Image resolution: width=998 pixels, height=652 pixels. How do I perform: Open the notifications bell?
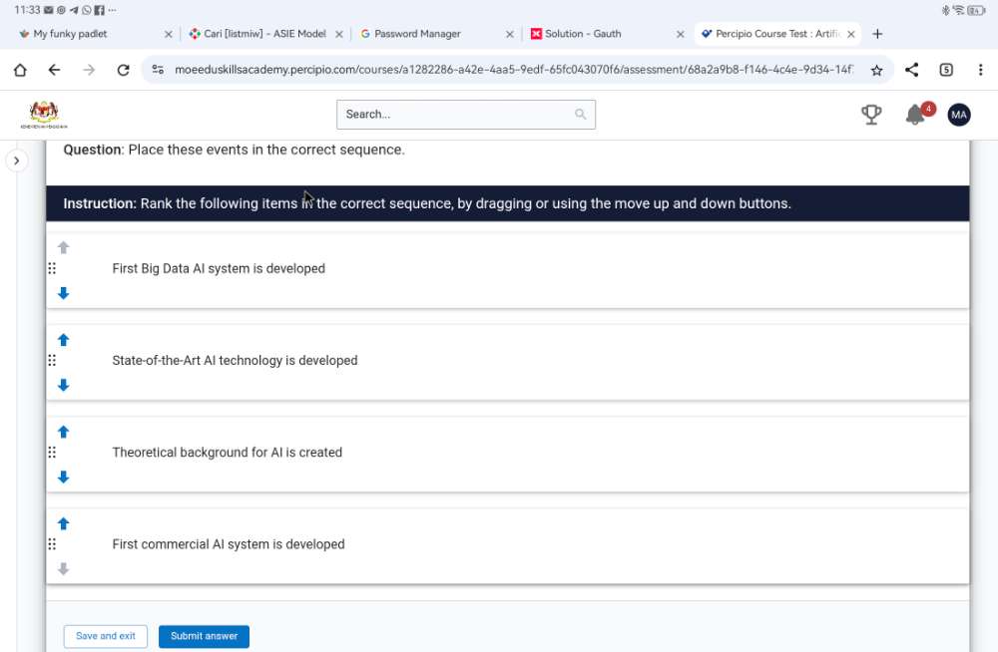tap(915, 115)
